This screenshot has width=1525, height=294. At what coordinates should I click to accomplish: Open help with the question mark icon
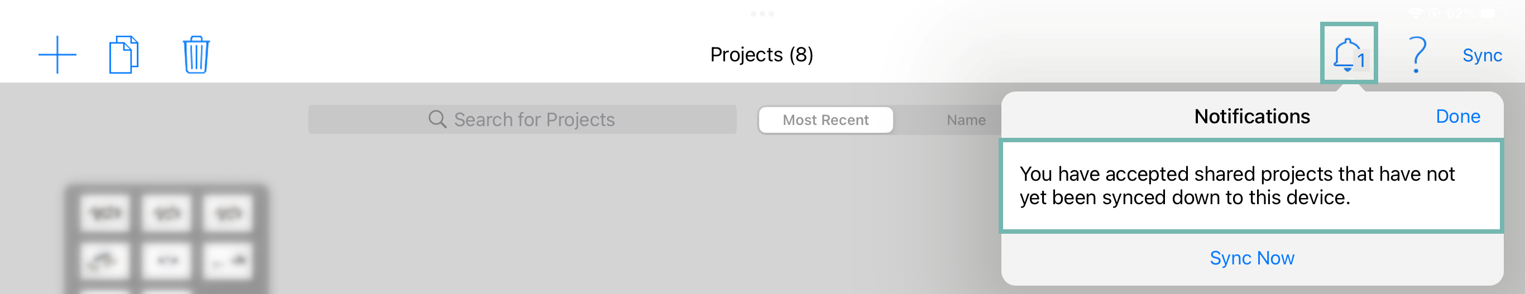[1417, 55]
